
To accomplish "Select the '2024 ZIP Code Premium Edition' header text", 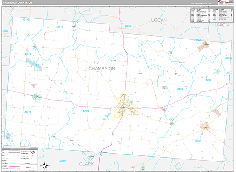I will click(201, 3).
